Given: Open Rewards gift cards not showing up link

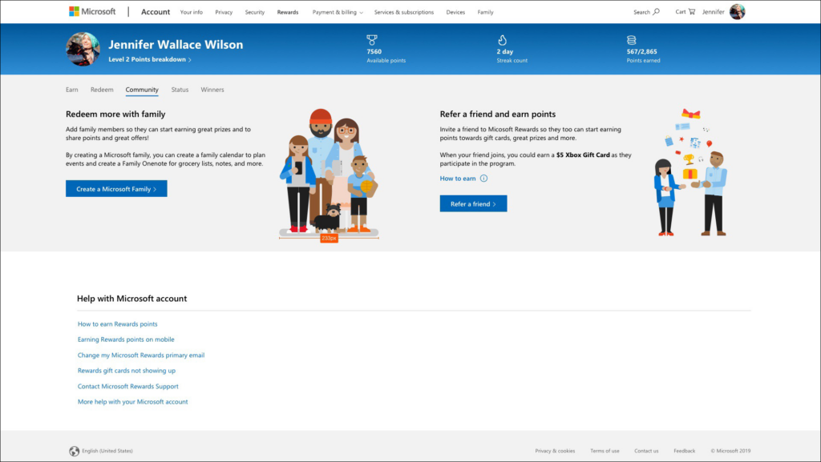Looking at the screenshot, I should point(126,371).
